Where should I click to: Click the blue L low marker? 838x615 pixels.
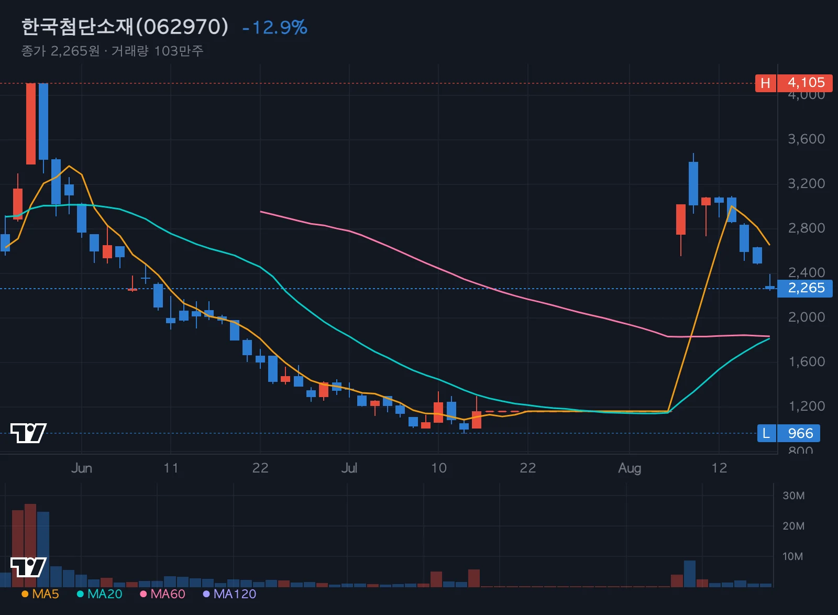[766, 433]
